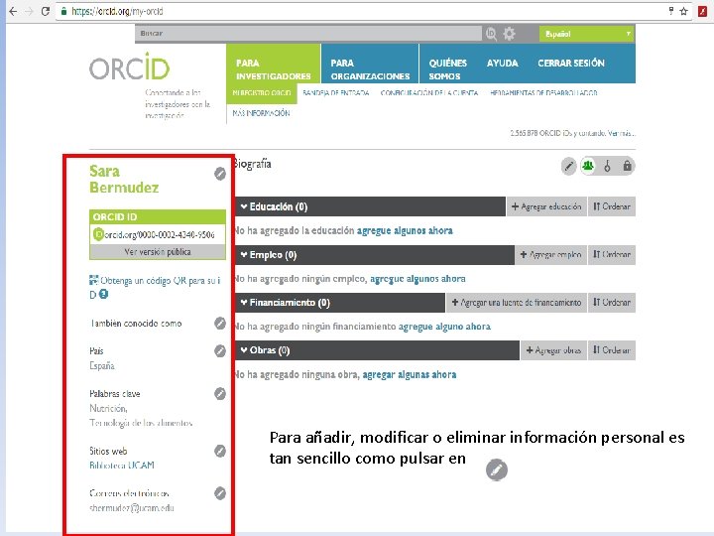Bookmark page with star icon
The height and width of the screenshot is (536, 714).
[683, 11]
